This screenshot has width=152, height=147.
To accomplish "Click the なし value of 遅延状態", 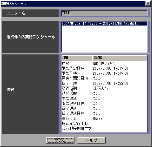I will coord(97,94).
